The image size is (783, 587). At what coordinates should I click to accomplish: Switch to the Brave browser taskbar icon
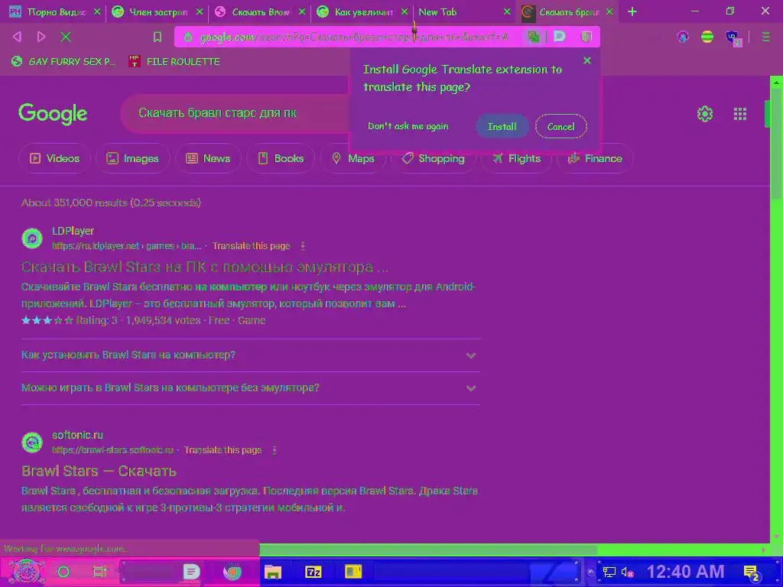click(232, 572)
